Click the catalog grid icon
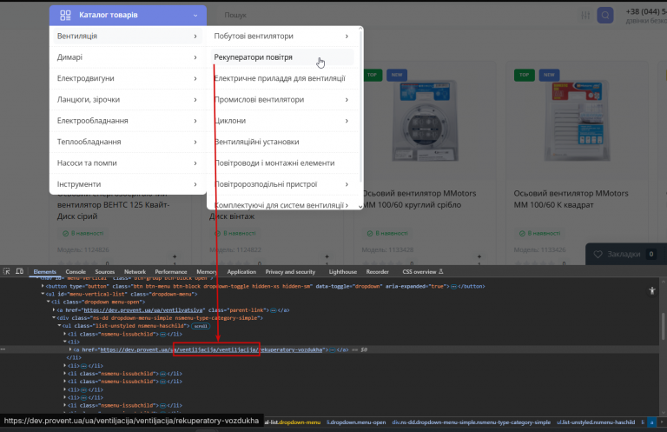This screenshot has height=432, width=667. pyautogui.click(x=65, y=16)
